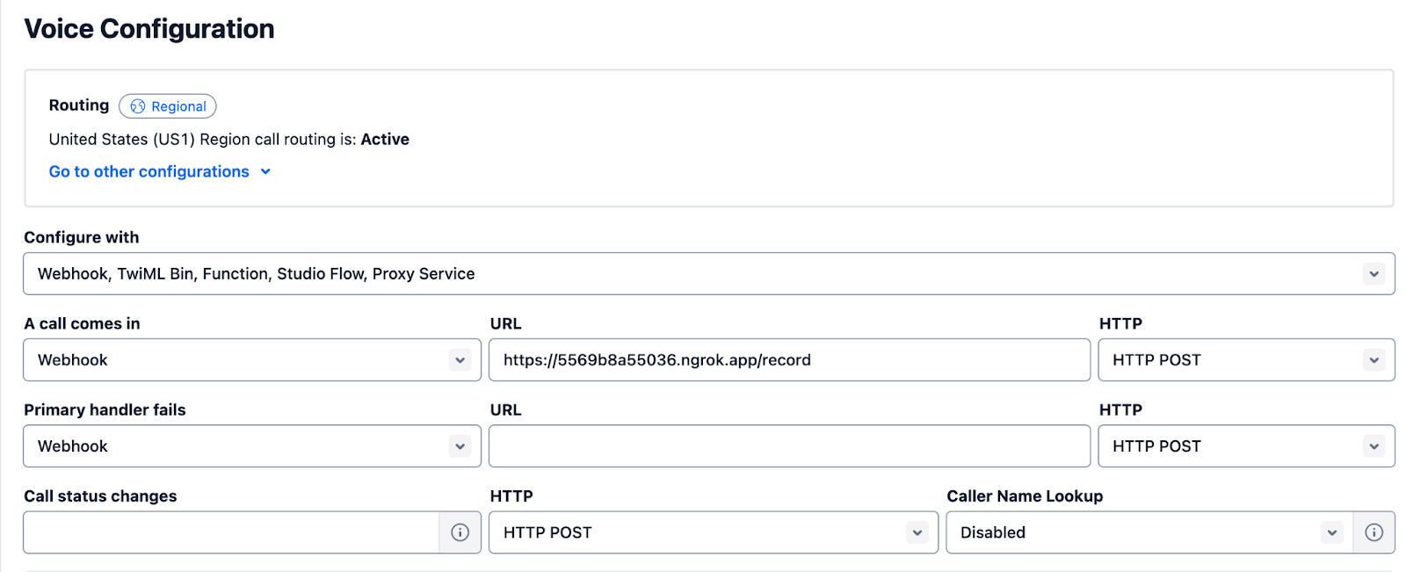The image size is (1406, 572).
Task: Click the Primary handler fails label
Action: [105, 409]
